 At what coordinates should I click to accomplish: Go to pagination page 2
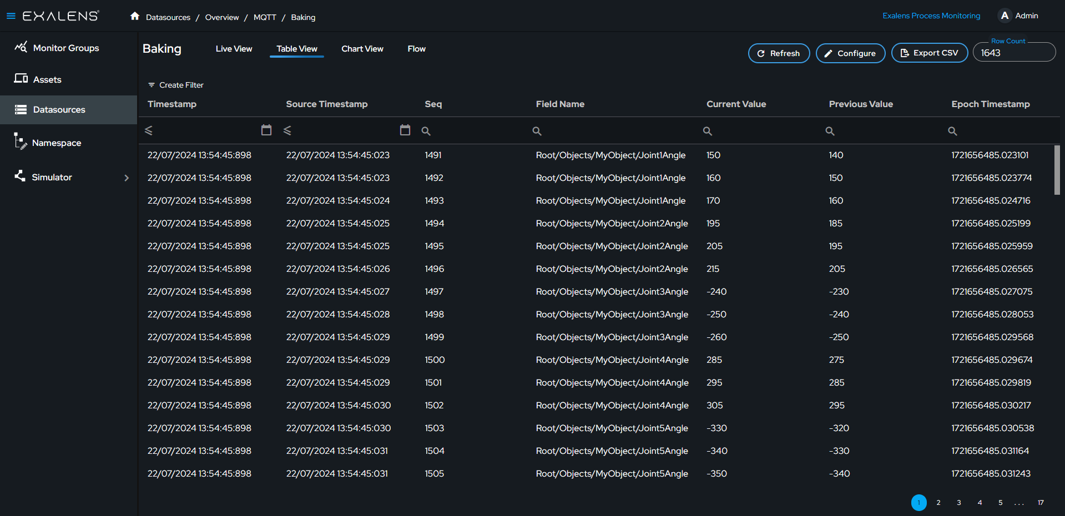pos(938,503)
